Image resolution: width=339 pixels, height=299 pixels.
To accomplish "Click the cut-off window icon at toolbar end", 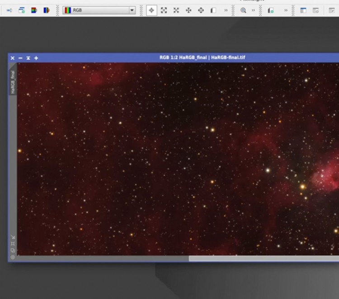I will tap(332, 10).
